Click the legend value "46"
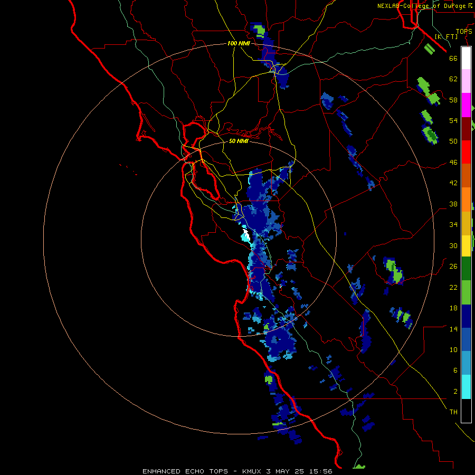This screenshot has width=475, height=475. click(x=453, y=162)
